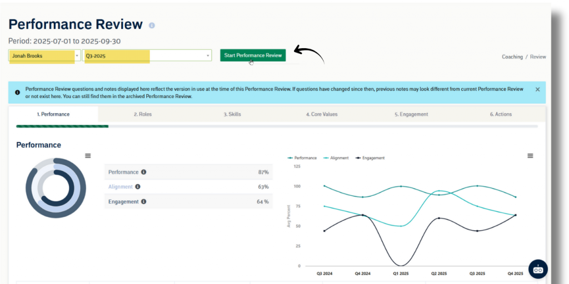Image resolution: width=569 pixels, height=284 pixels.
Task: Open the 4. Core Values tab
Action: click(322, 114)
